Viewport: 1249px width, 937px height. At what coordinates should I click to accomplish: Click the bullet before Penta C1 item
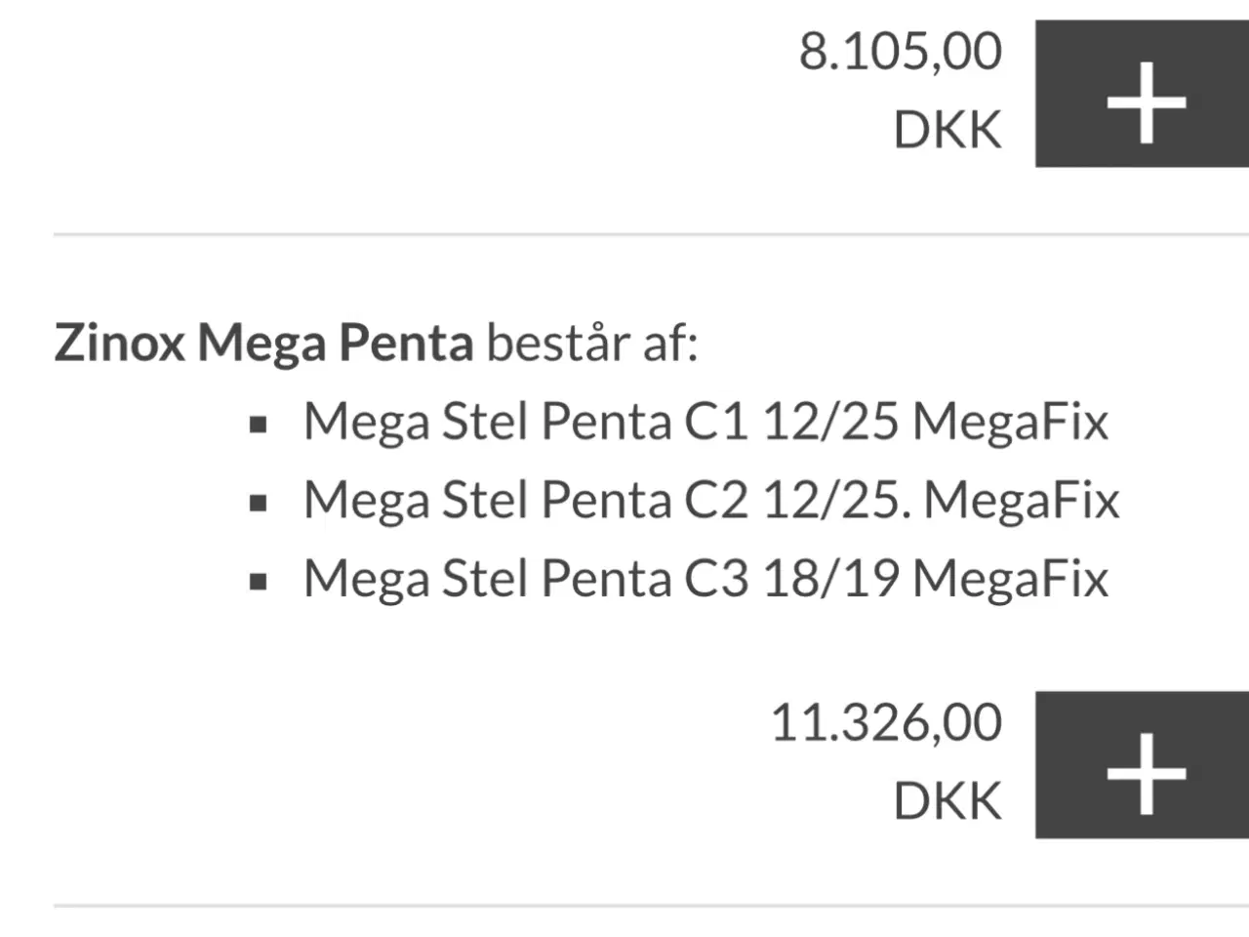pos(259,425)
